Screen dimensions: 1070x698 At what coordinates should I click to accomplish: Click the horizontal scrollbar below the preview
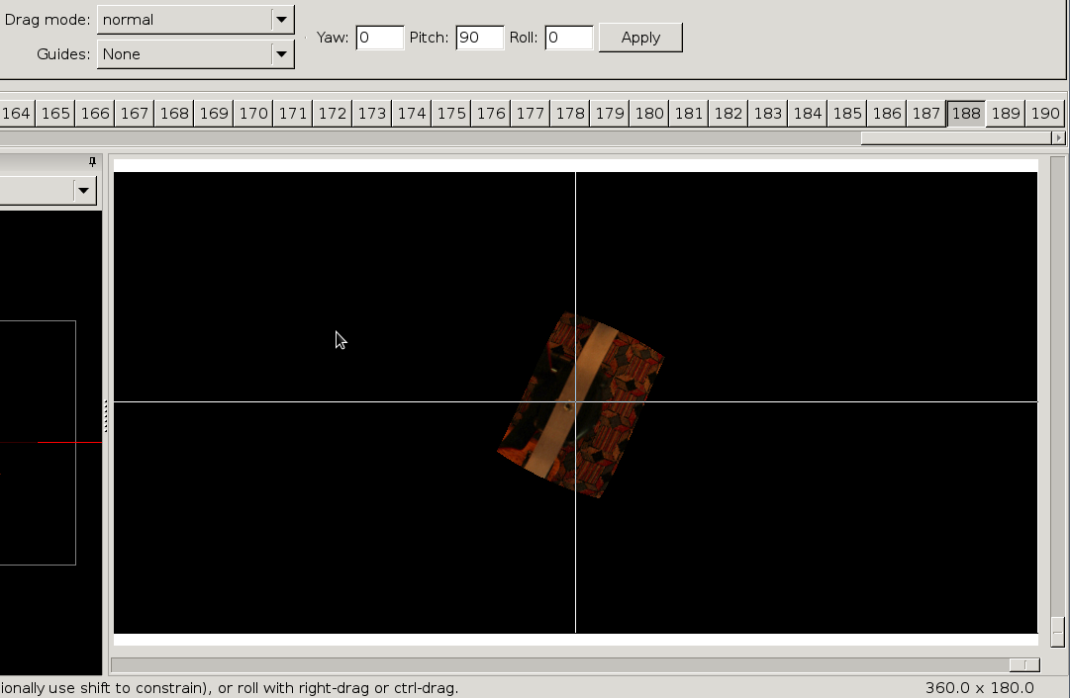tap(574, 664)
